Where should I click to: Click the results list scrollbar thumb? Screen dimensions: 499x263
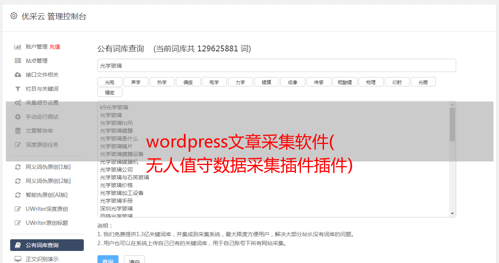pos(452,124)
